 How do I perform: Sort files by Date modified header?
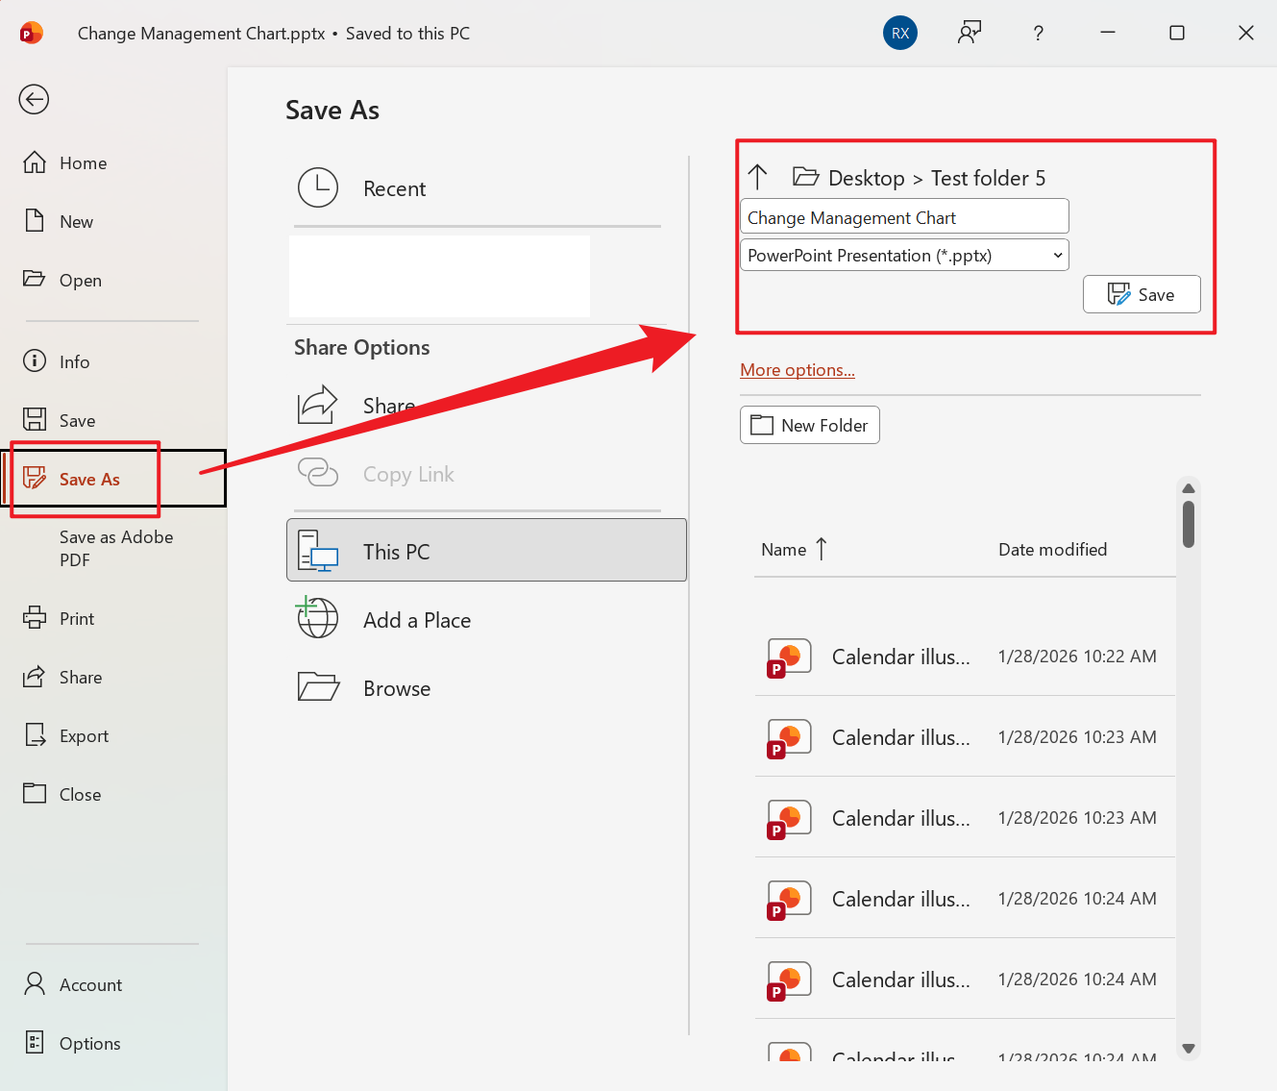[1052, 550]
